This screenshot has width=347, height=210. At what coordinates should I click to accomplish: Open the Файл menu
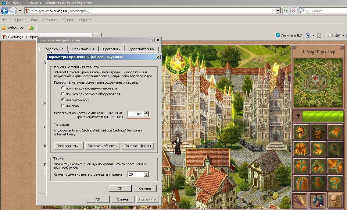coord(6,20)
